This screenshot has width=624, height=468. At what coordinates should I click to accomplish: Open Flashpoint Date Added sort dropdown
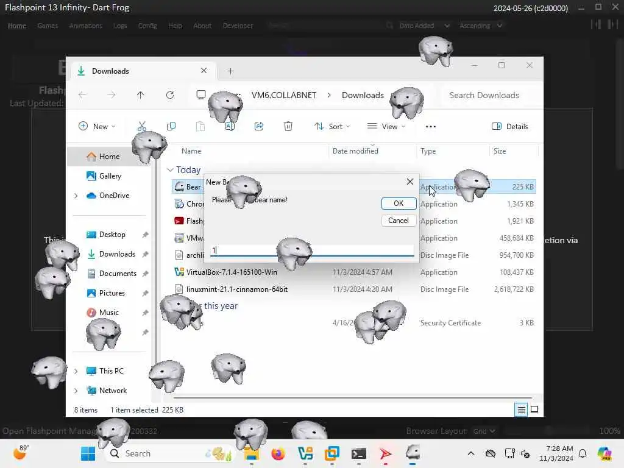tap(424, 26)
